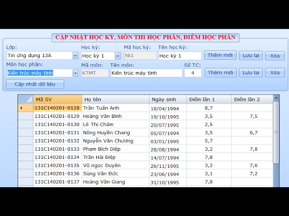Screen dimensions: 289x216
Task: Click Xóa button in the học kỳ row
Action: point(275,56)
